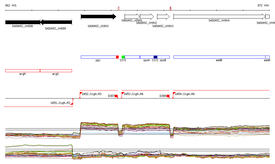
Task: Select the SAOUHSC_00901 white gene arrow
Action: 132,17
